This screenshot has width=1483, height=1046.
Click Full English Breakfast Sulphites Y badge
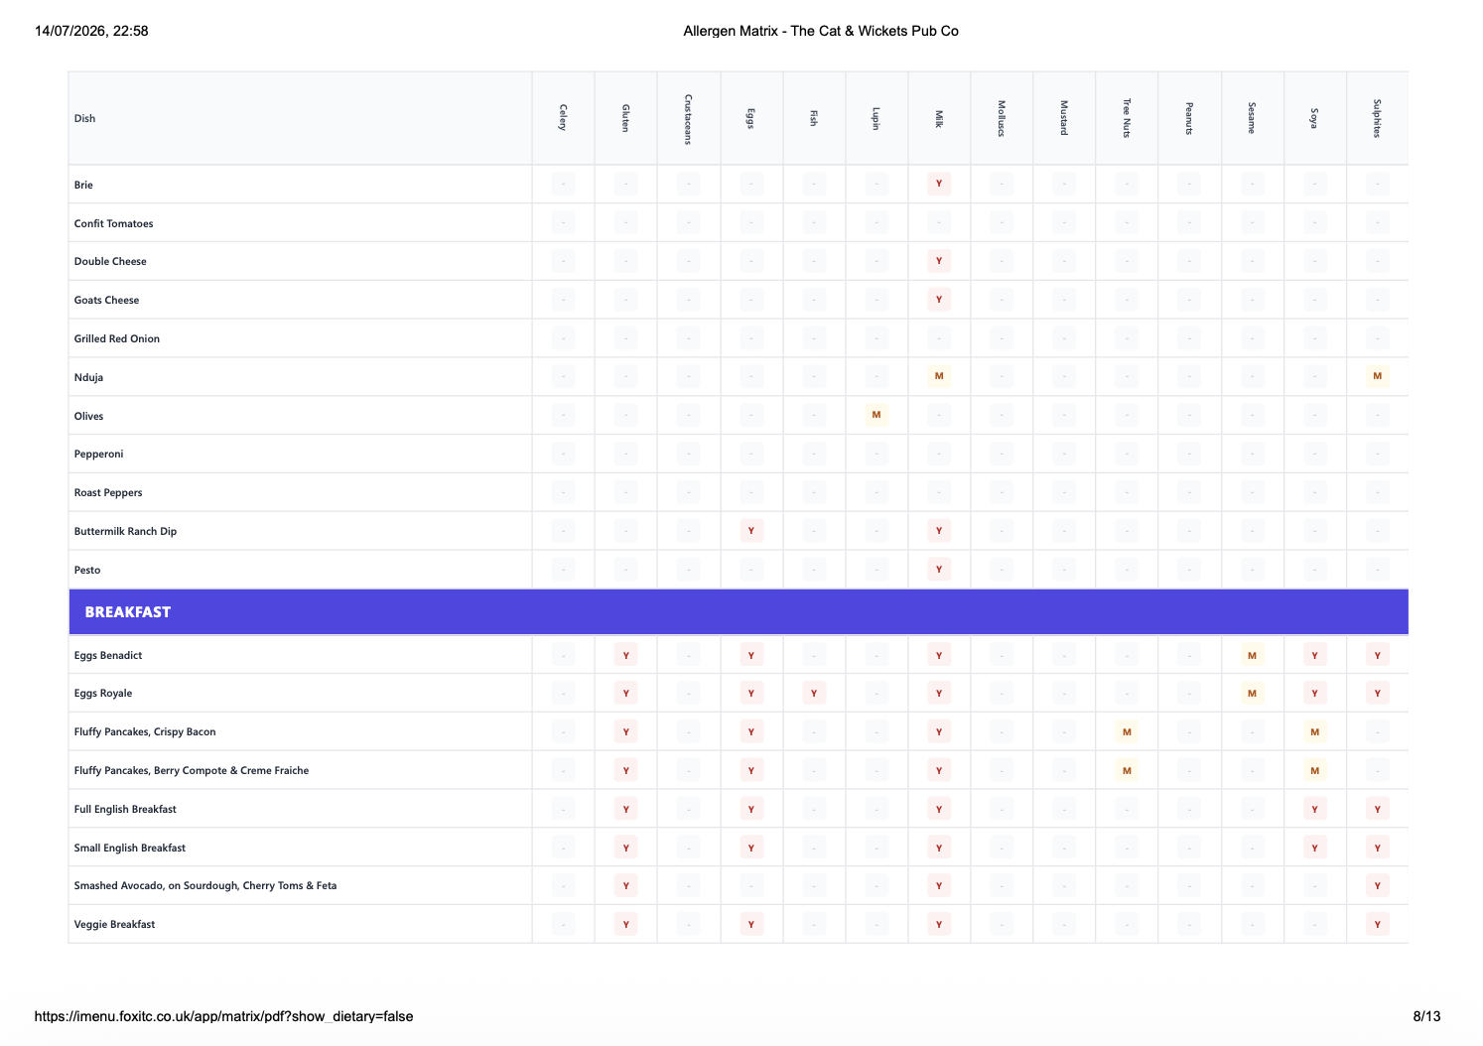pos(1377,809)
